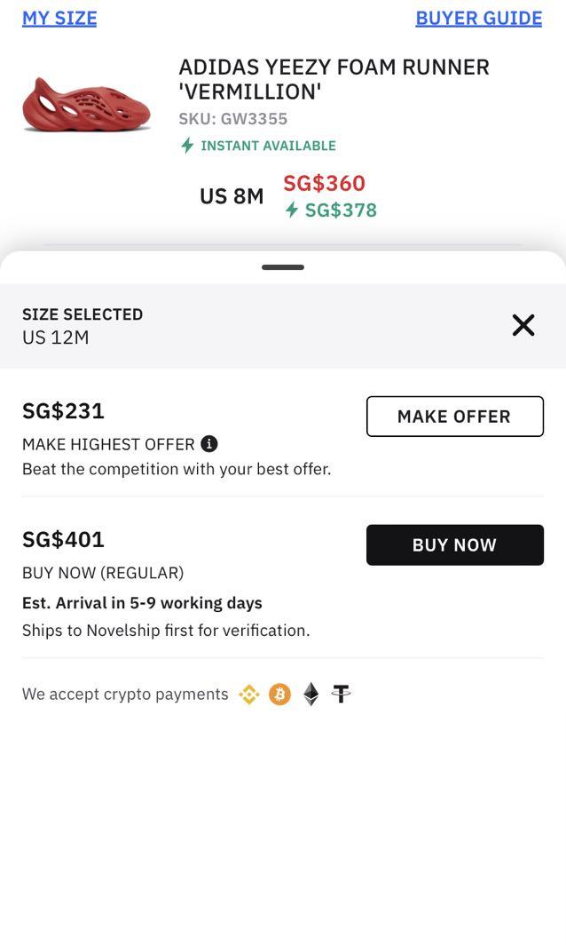This screenshot has width=566, height=945.
Task: Click the Make Offer button
Action: tap(454, 417)
